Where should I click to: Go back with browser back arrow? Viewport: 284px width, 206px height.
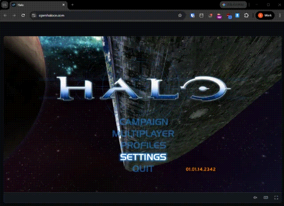click(5, 16)
